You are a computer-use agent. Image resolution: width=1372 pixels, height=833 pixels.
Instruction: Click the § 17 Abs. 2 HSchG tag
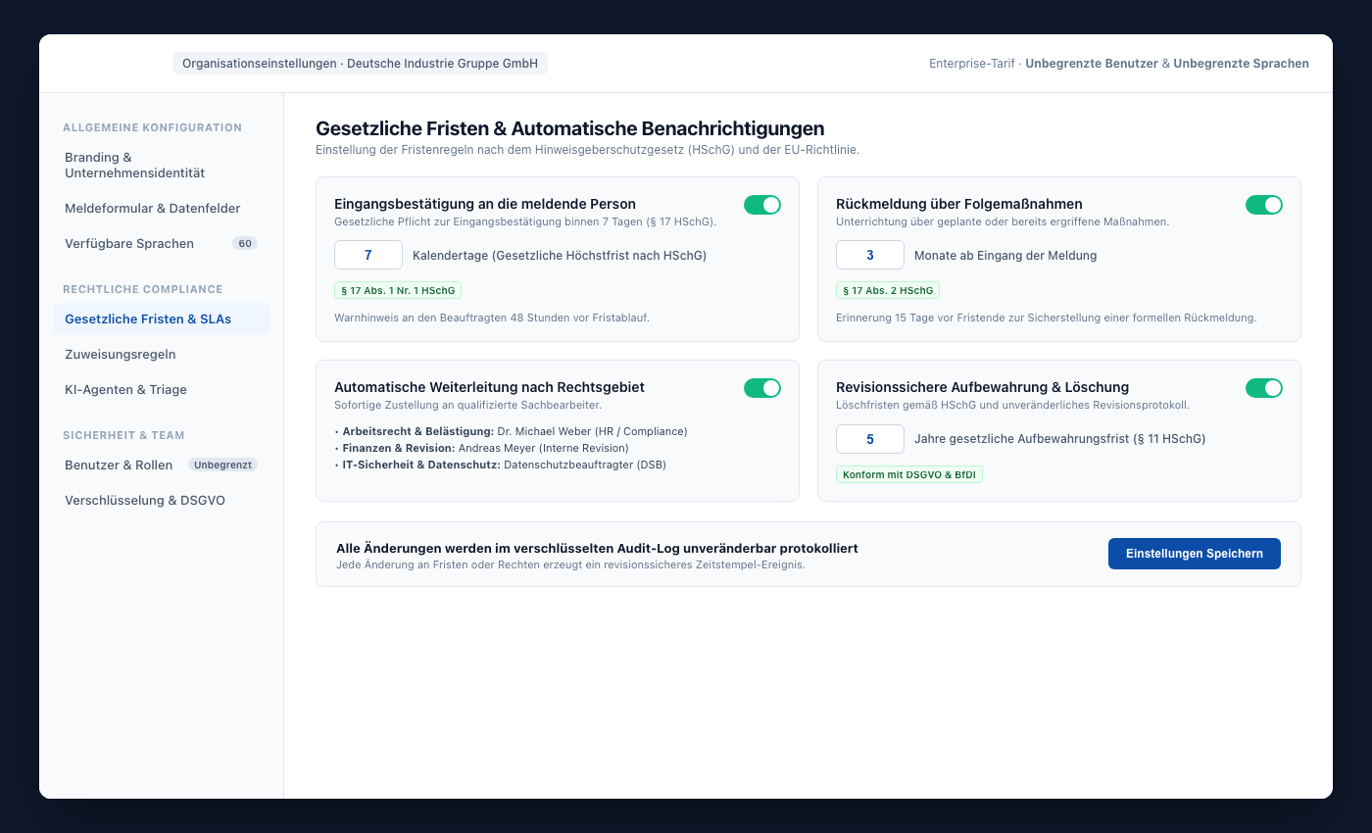point(888,290)
